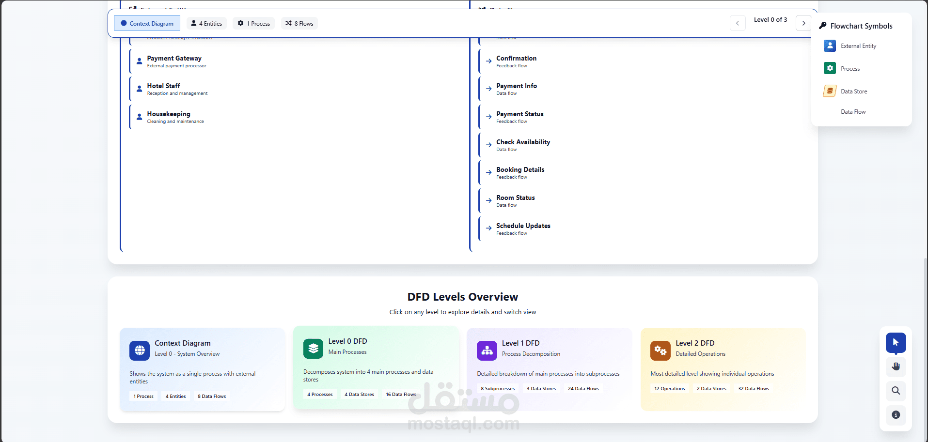Click the Payment Gateway external entity
This screenshot has height=442, width=928.
point(174,61)
